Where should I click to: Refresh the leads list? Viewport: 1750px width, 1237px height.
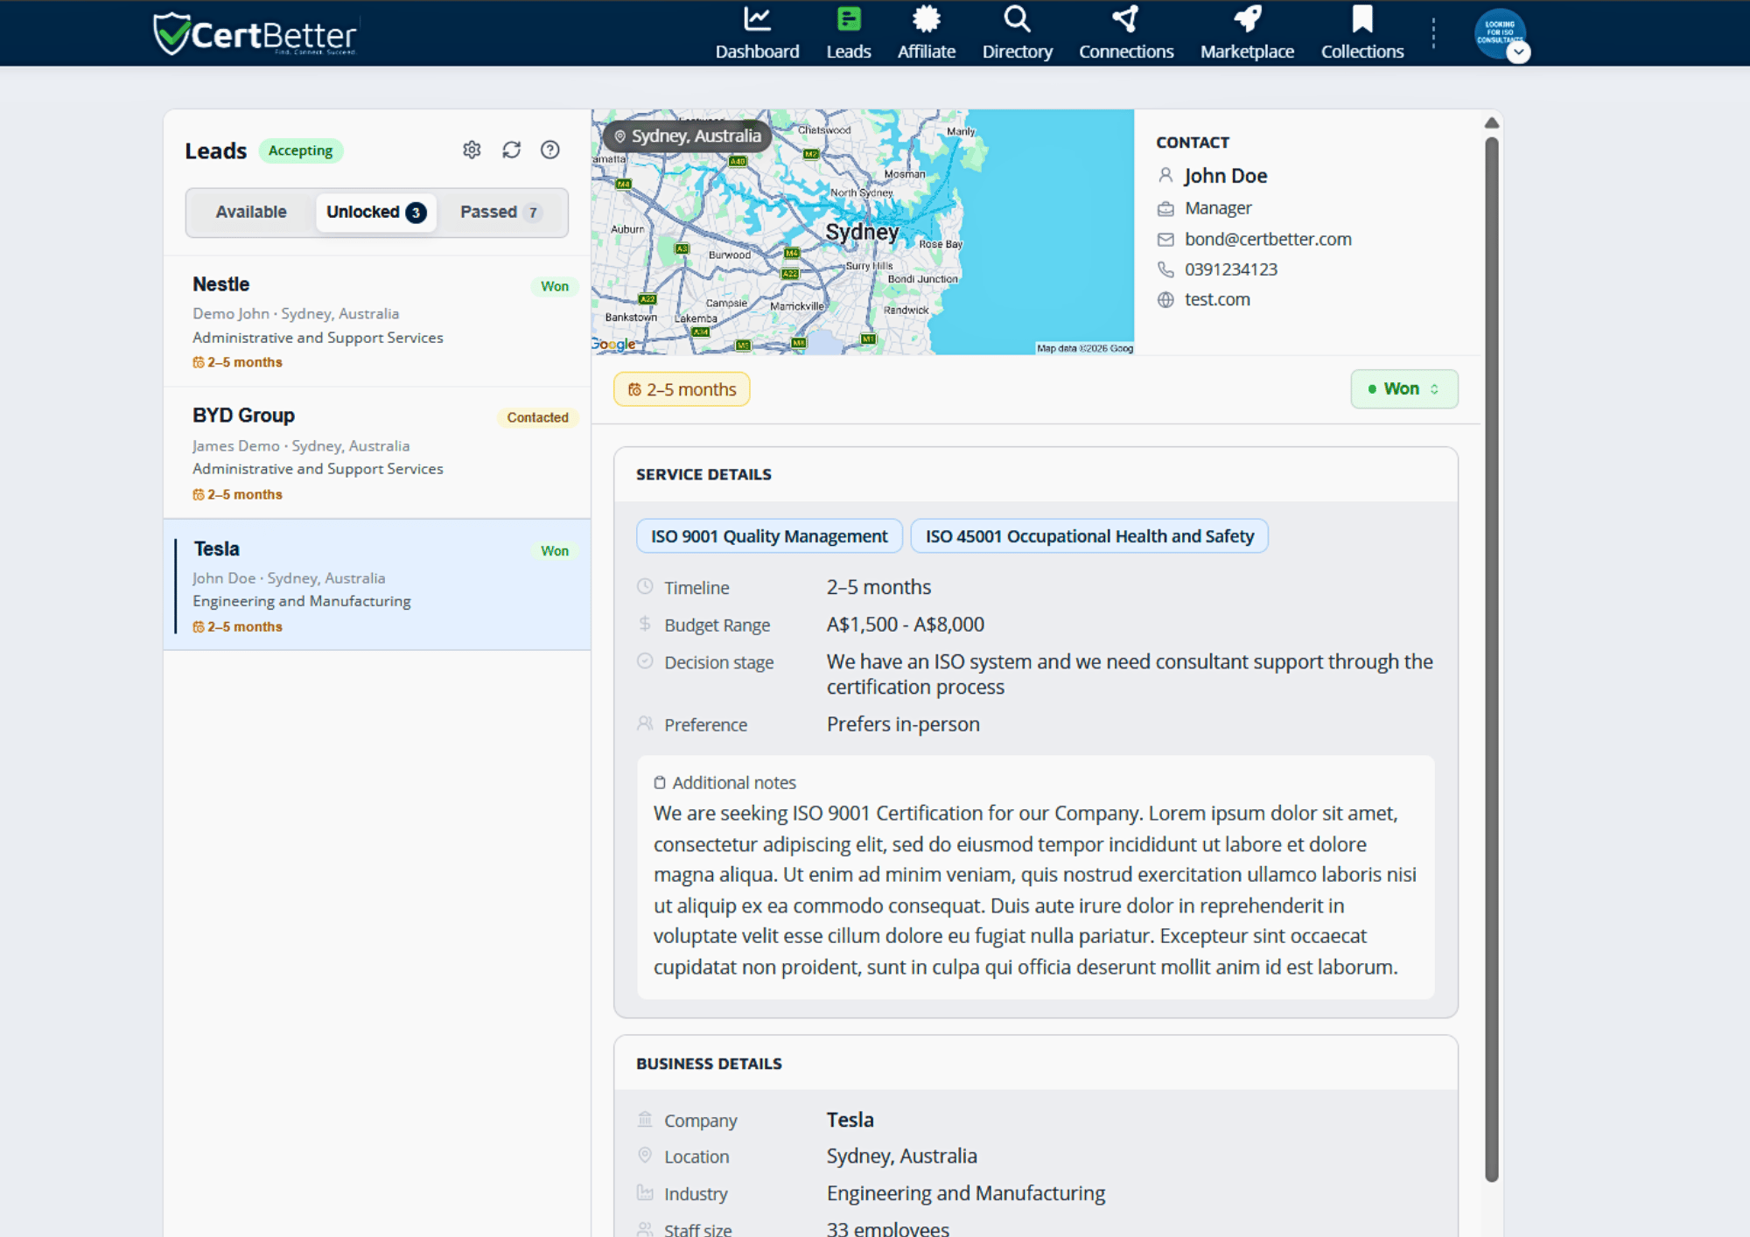pyautogui.click(x=511, y=150)
